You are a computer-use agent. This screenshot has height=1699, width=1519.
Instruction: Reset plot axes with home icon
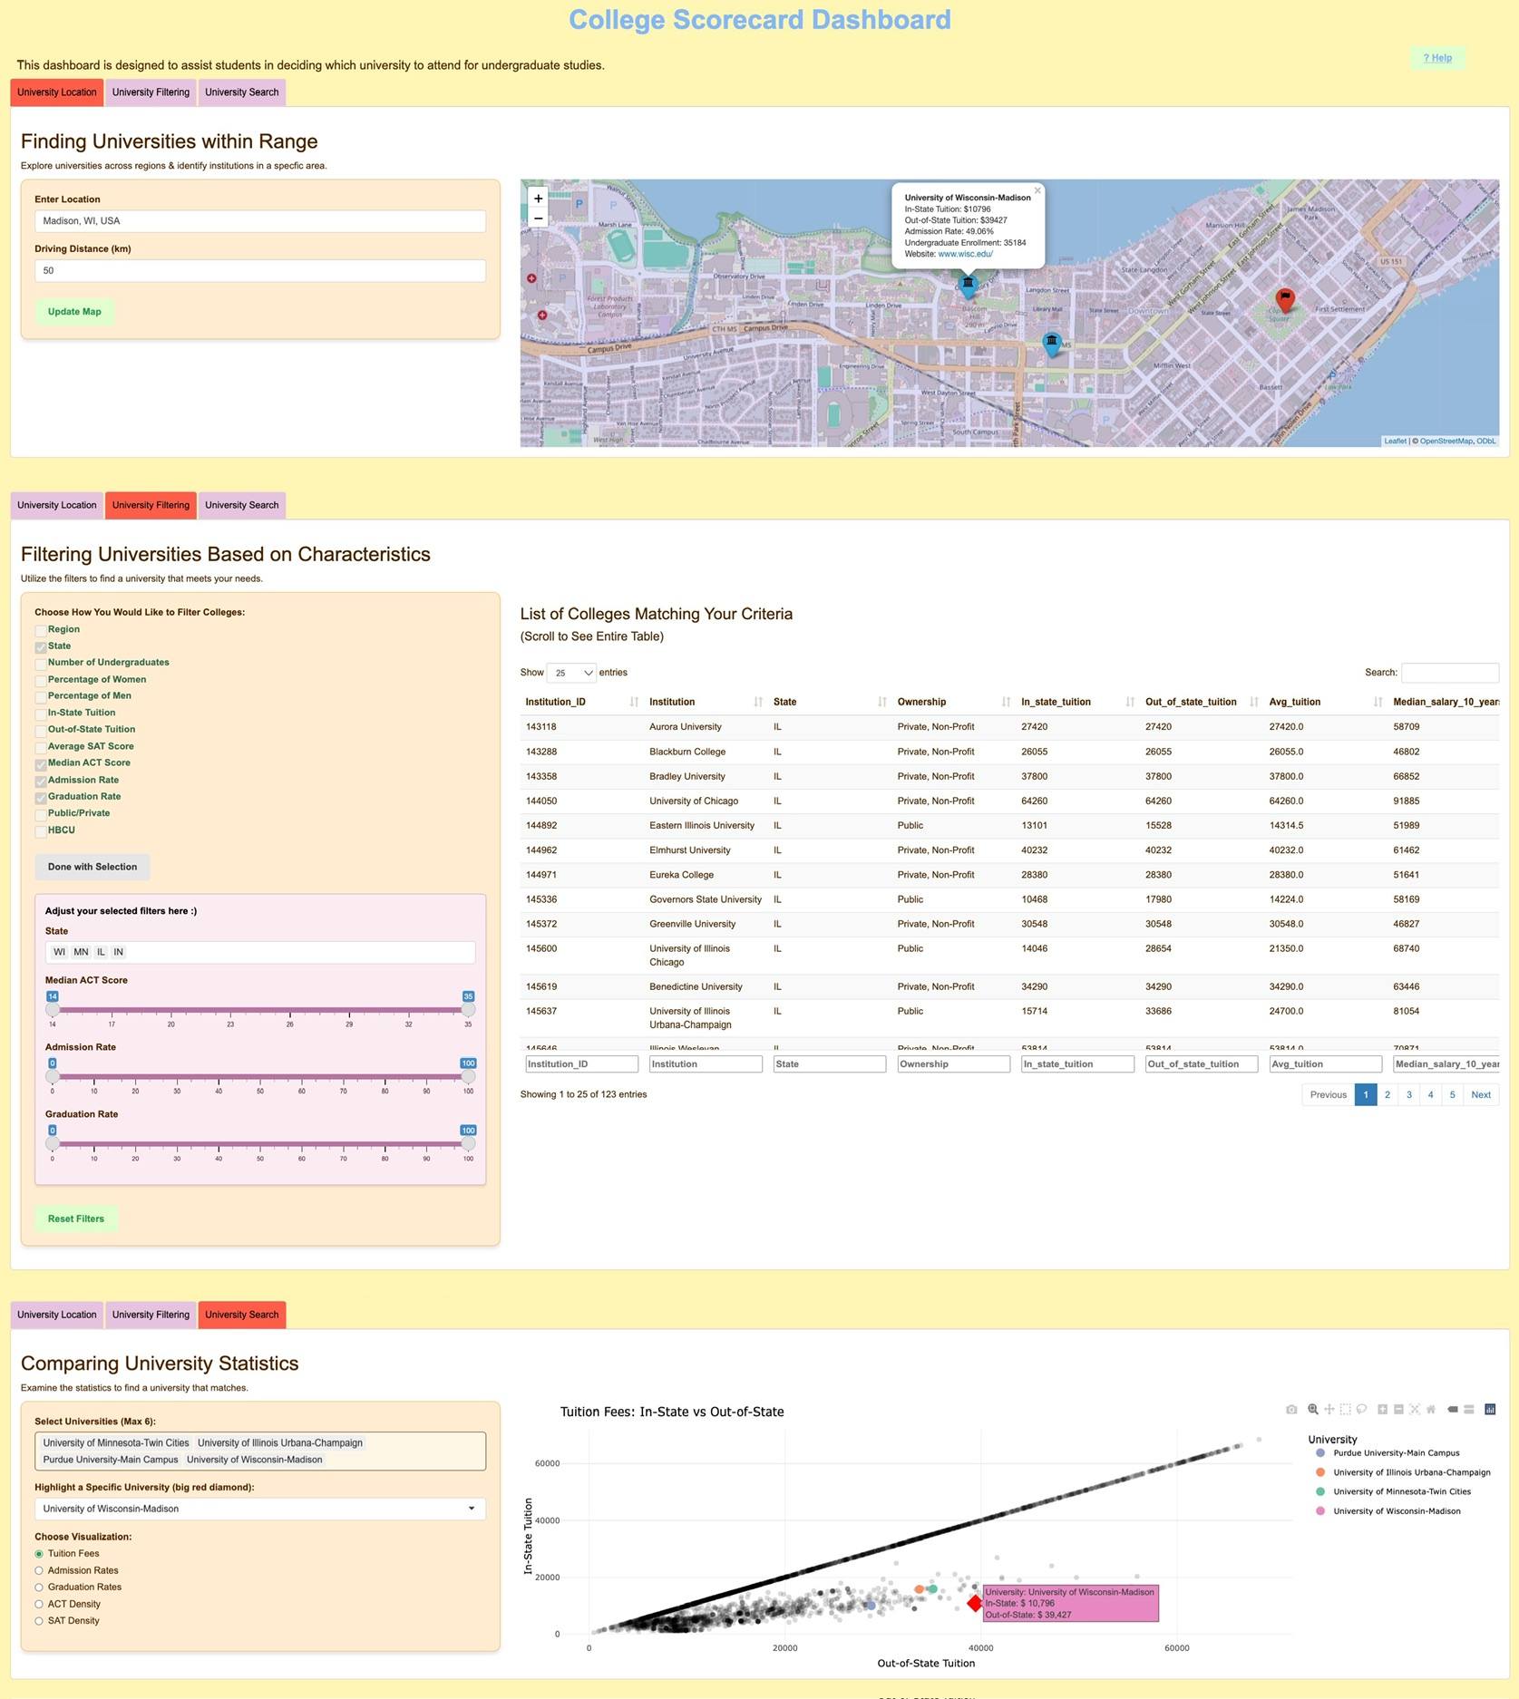1431,1409
